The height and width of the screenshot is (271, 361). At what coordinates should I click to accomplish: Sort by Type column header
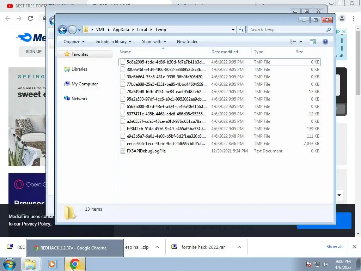coord(273,52)
